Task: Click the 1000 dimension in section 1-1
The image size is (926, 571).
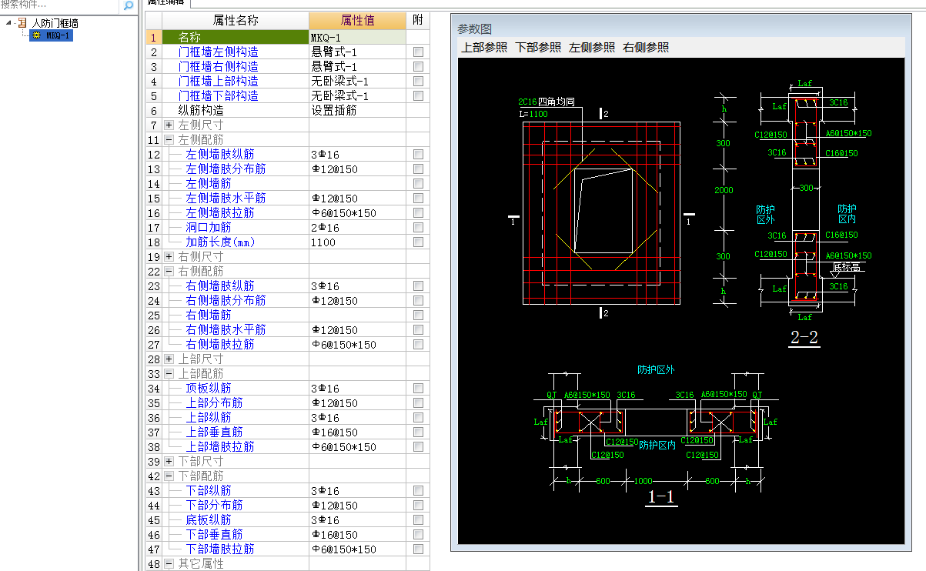Action: (x=643, y=481)
